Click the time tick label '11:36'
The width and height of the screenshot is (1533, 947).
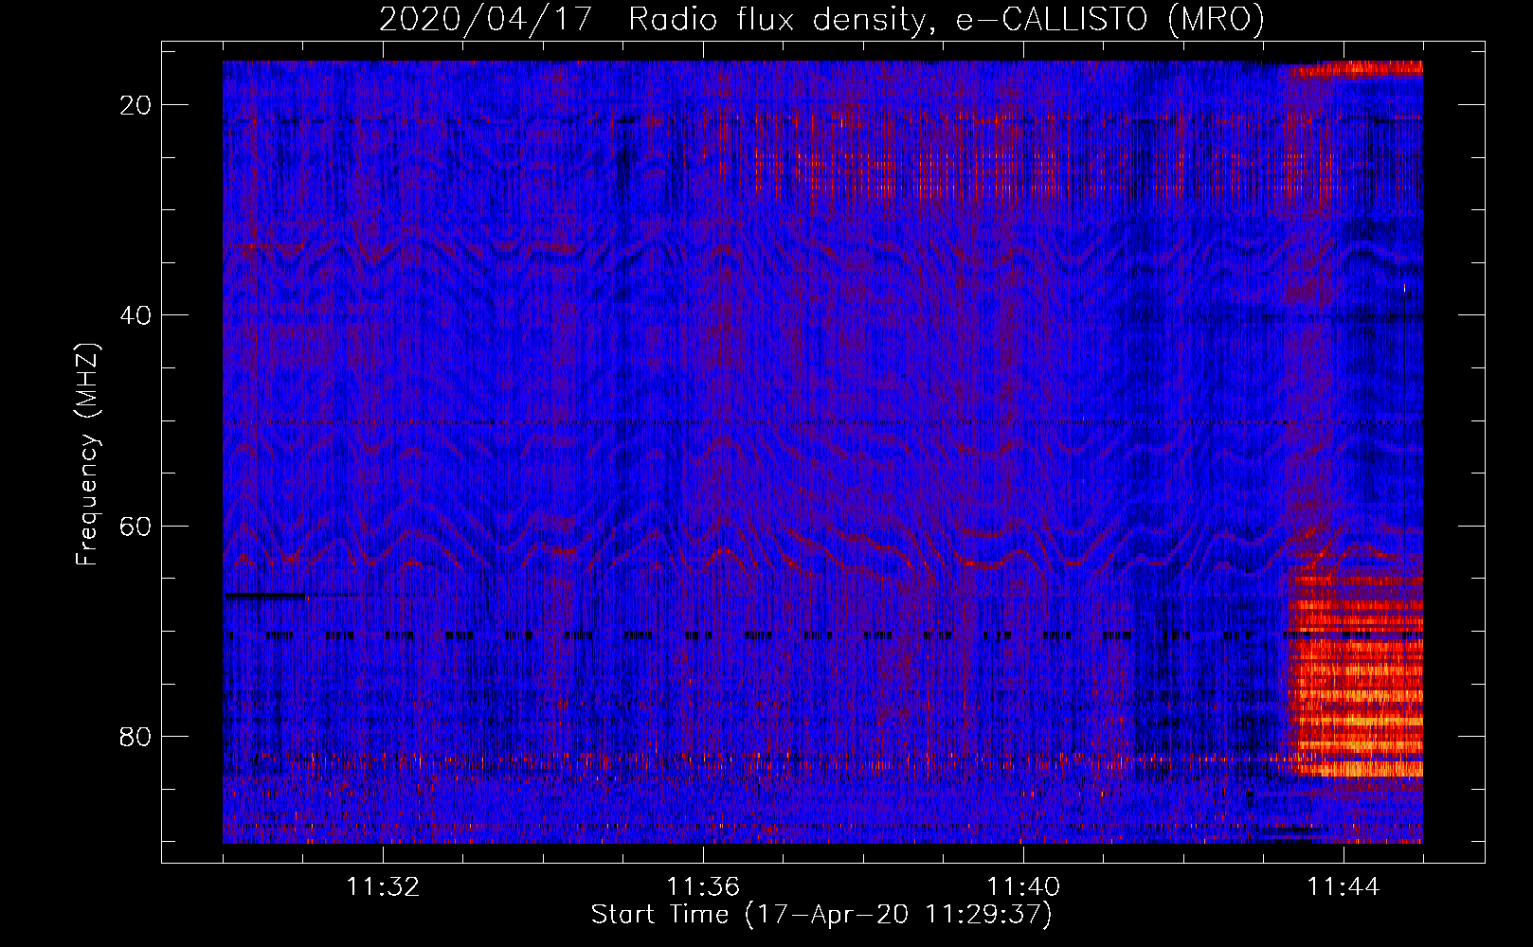(x=703, y=887)
